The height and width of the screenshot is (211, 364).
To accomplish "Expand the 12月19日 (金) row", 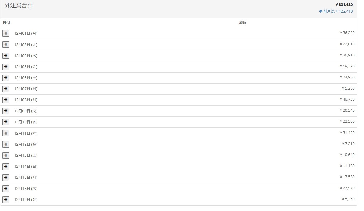I will pos(6,199).
